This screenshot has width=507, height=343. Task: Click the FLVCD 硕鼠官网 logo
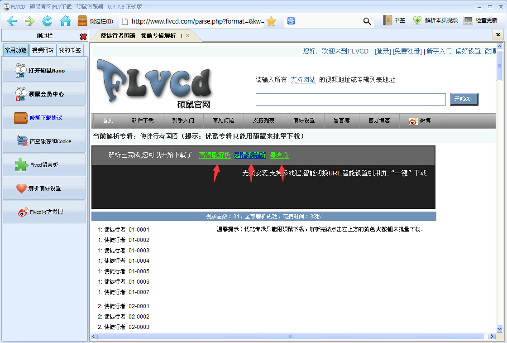coord(155,83)
